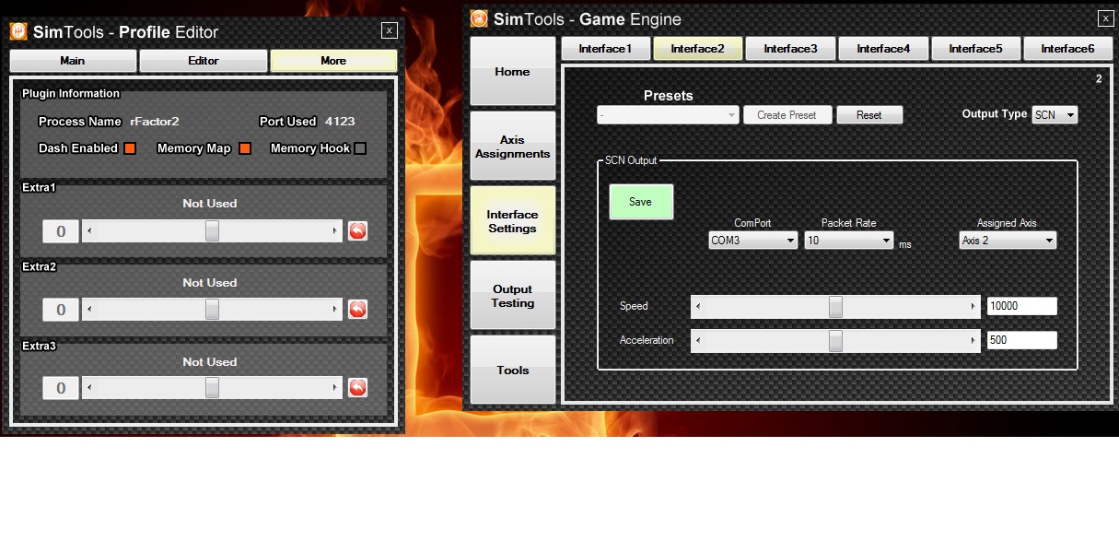This screenshot has height=553, width=1119.
Task: Open the Packet Rate dropdown
Action: 849,241
